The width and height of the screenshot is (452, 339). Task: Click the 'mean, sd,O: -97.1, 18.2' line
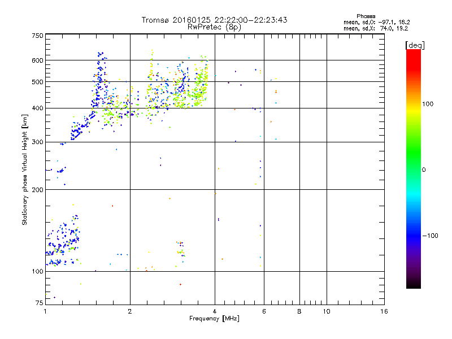376,22
